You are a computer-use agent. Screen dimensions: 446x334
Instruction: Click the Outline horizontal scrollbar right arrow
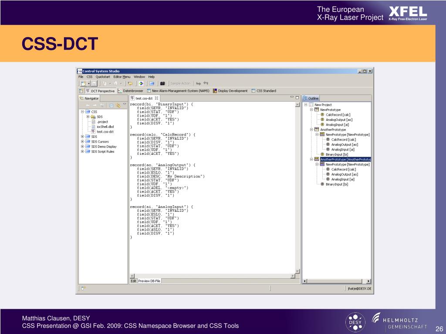[x=368, y=281]
